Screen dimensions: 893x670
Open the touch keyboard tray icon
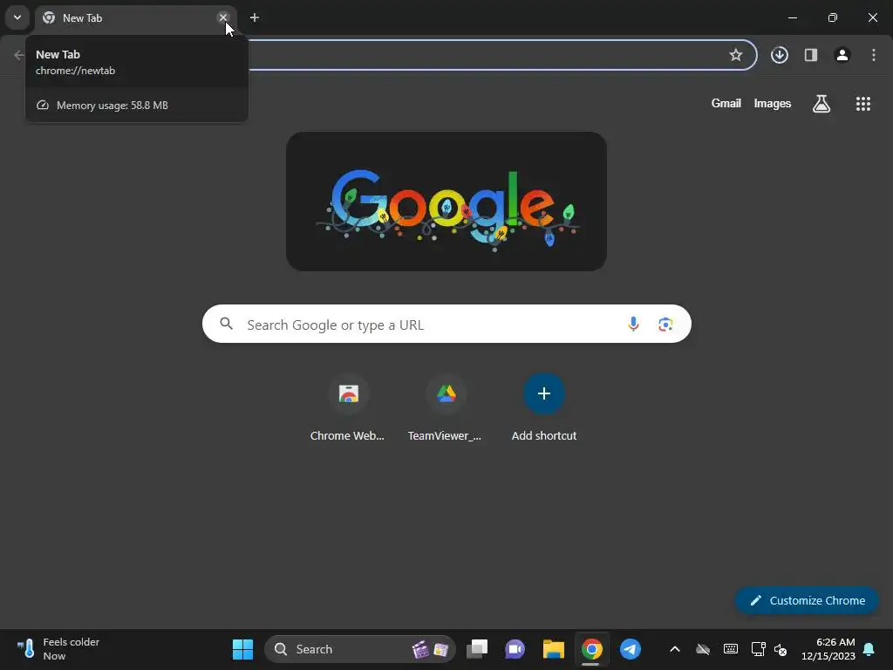pyautogui.click(x=731, y=649)
